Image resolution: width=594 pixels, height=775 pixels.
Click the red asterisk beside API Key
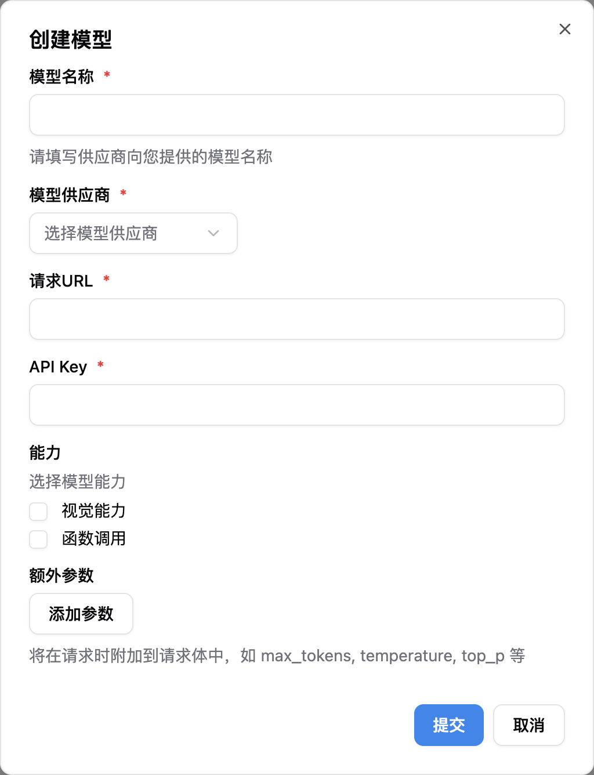point(100,365)
